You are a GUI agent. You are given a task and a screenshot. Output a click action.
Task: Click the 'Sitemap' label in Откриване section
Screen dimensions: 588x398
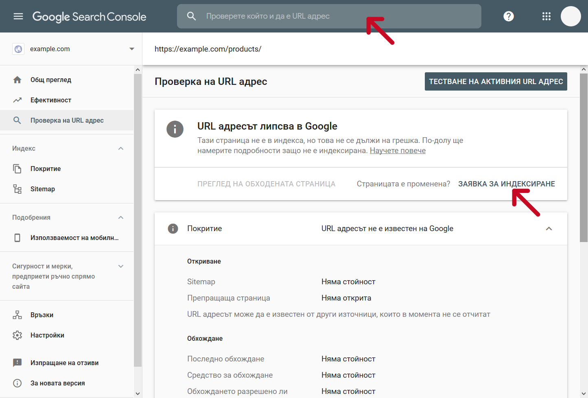[201, 282]
